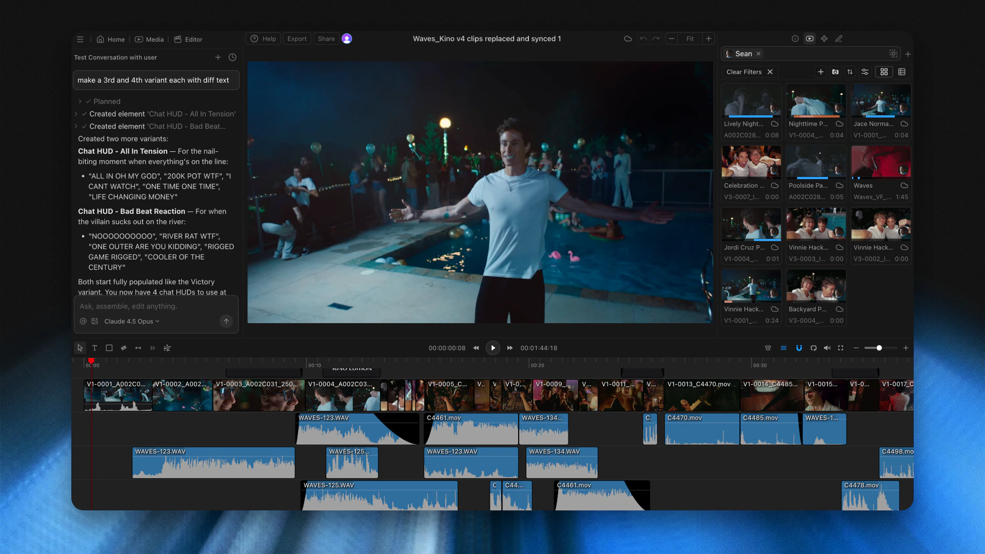985x554 pixels.
Task: Open the hamburger menu in the top left
Action: coord(80,39)
